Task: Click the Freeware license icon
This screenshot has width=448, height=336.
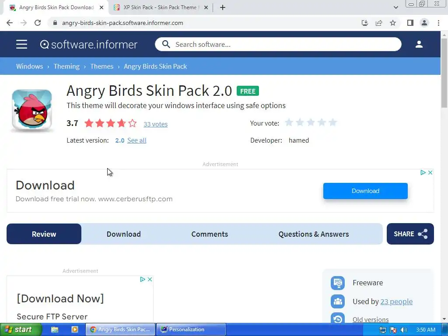Action: [338, 283]
